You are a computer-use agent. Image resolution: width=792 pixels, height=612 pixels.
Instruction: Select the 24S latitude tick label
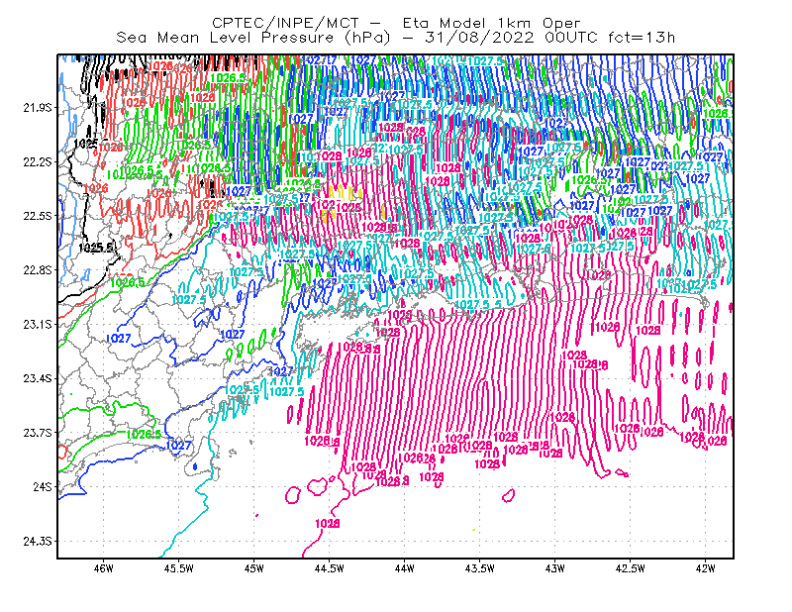coord(43,486)
